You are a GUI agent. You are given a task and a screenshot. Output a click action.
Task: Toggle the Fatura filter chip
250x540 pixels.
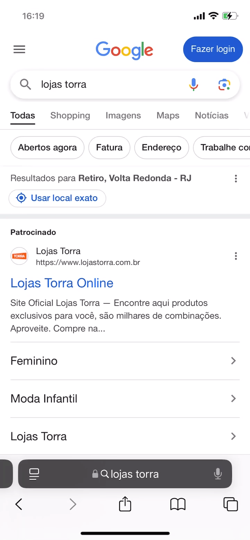pos(109,147)
